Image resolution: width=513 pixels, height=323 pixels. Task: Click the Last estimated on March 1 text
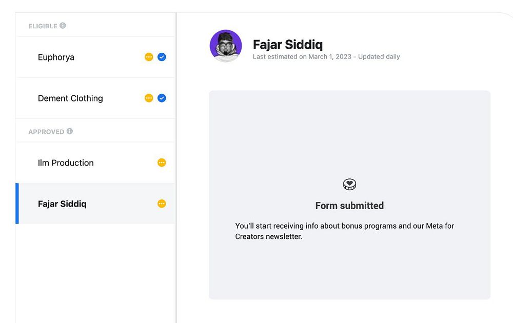(326, 57)
